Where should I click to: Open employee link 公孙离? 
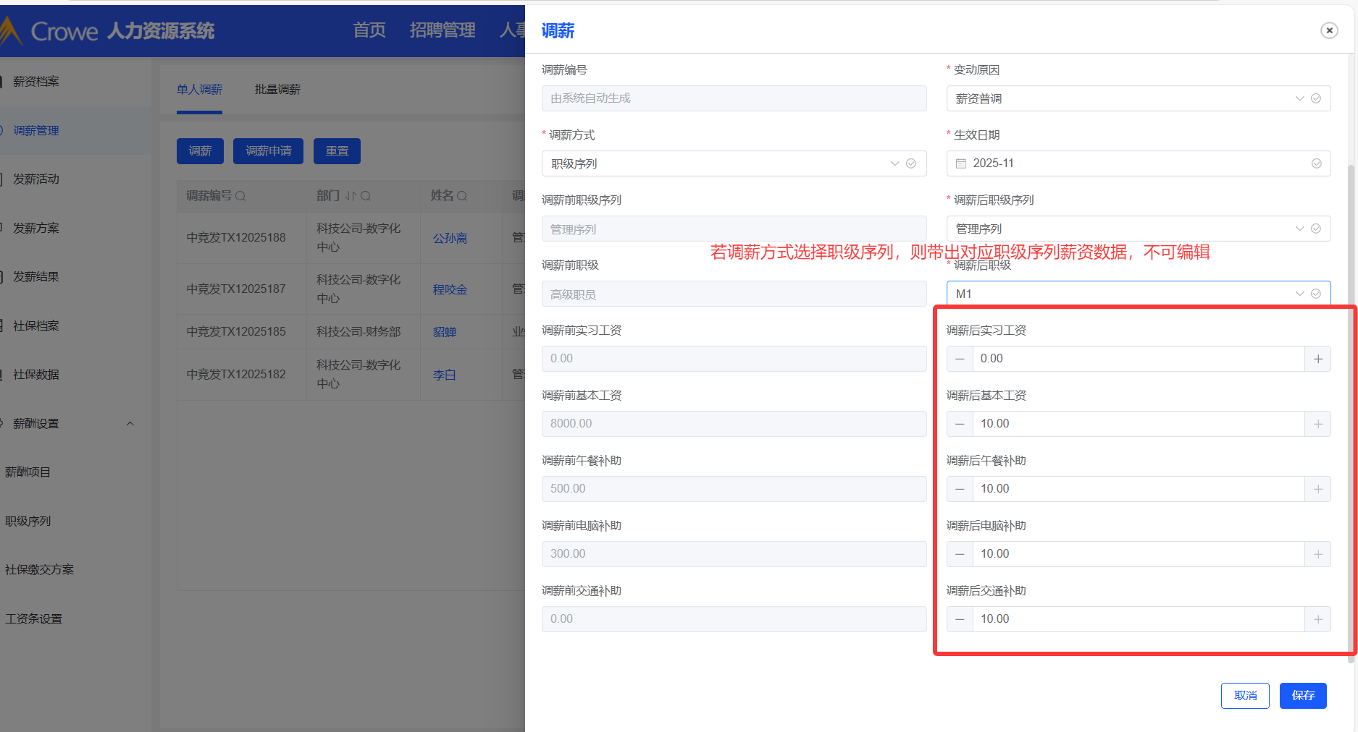click(450, 238)
